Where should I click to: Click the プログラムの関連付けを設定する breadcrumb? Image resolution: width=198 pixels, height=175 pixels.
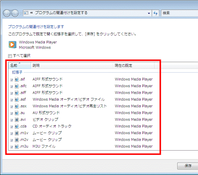61,13
